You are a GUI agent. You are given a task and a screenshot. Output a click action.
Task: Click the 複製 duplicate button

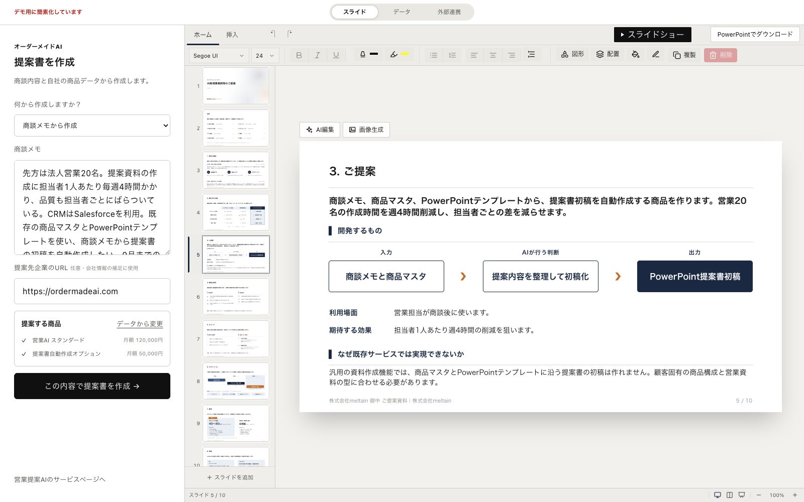point(684,55)
